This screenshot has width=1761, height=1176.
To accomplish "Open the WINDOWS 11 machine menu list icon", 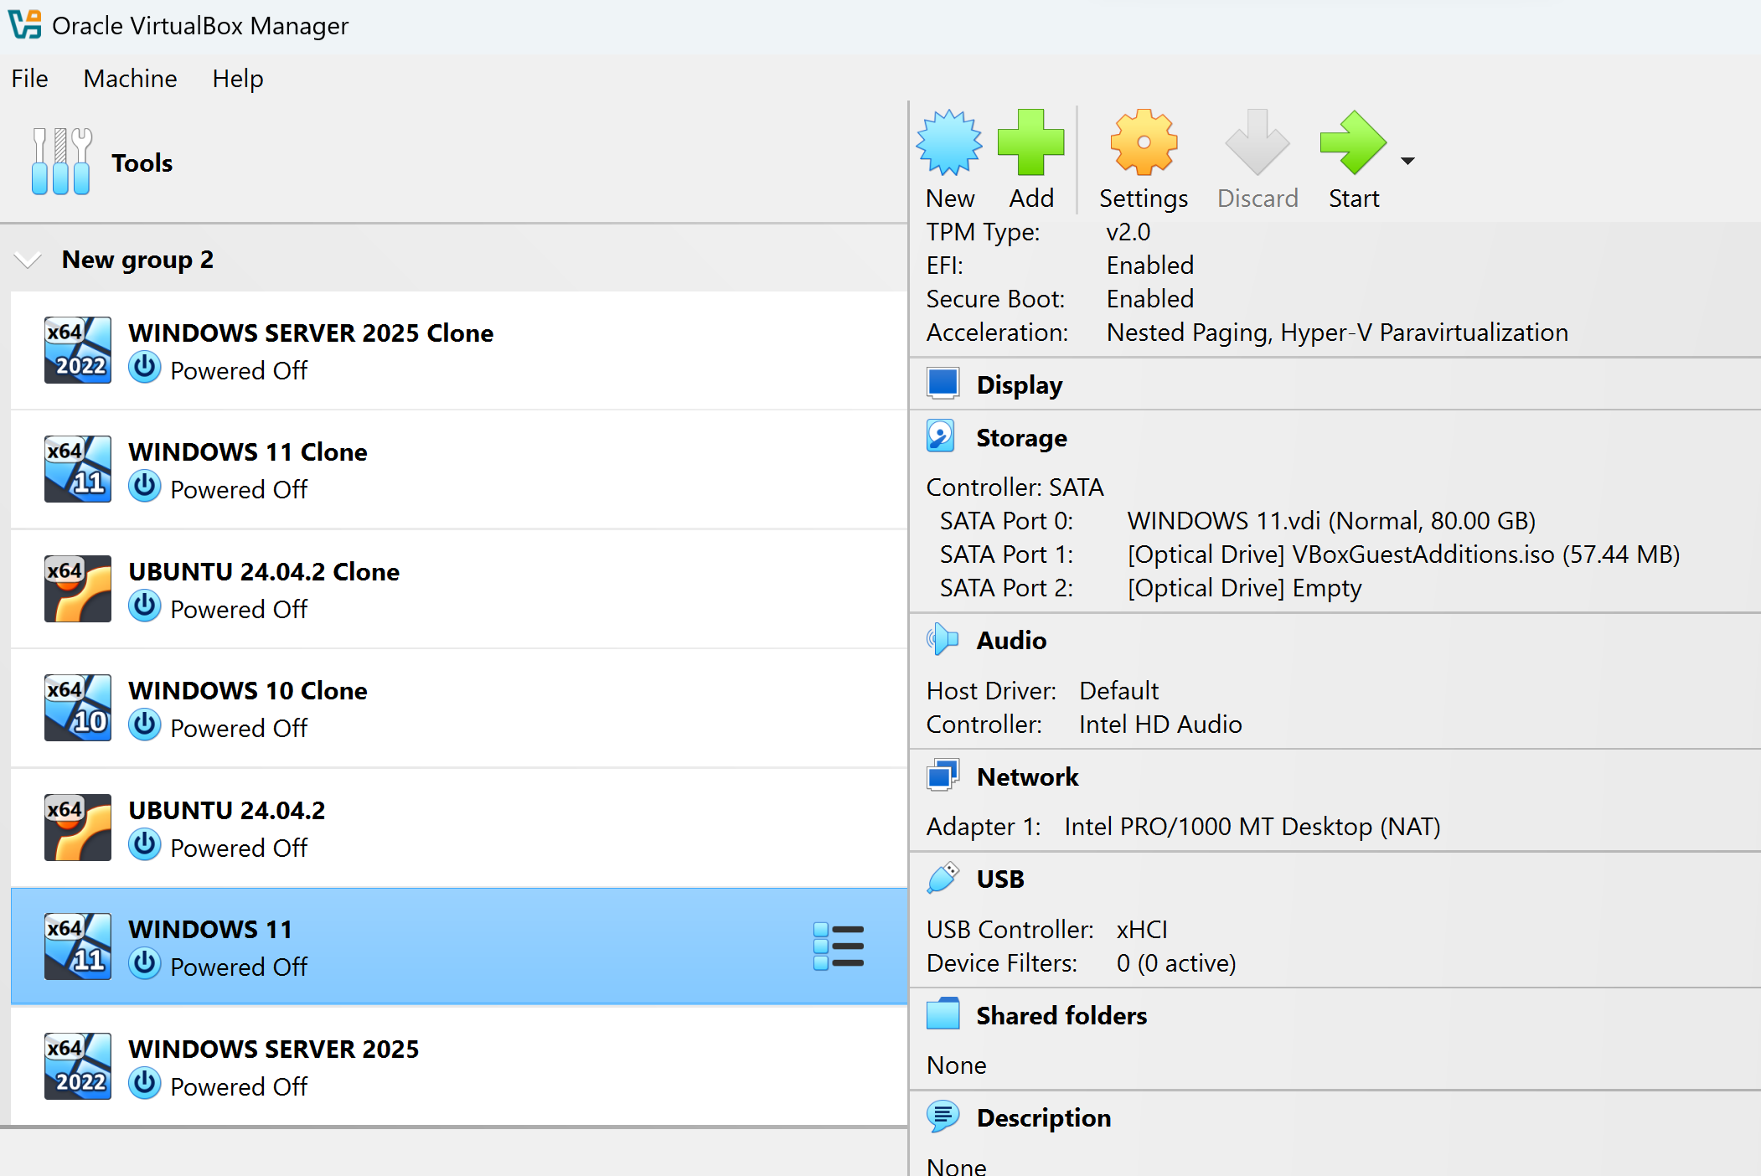I will [839, 946].
